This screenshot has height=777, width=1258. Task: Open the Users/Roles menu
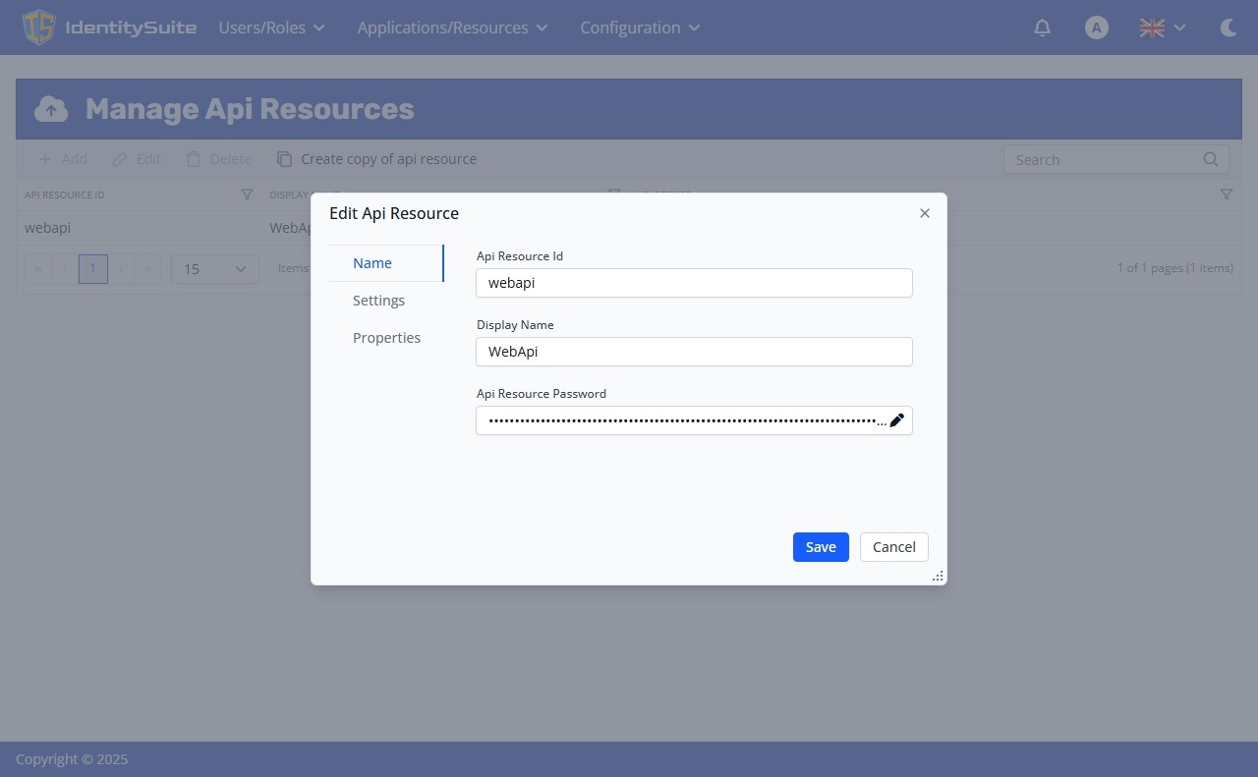tap(271, 28)
